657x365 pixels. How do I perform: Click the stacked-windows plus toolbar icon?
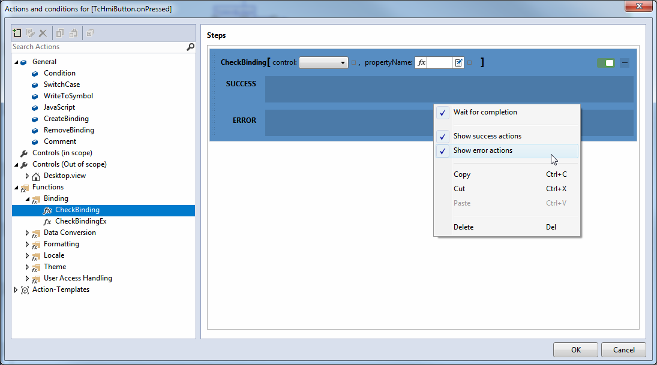tap(90, 32)
